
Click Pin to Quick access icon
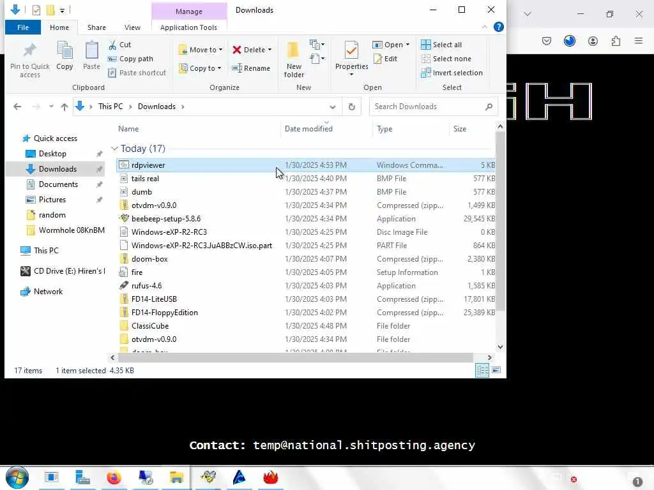29,51
